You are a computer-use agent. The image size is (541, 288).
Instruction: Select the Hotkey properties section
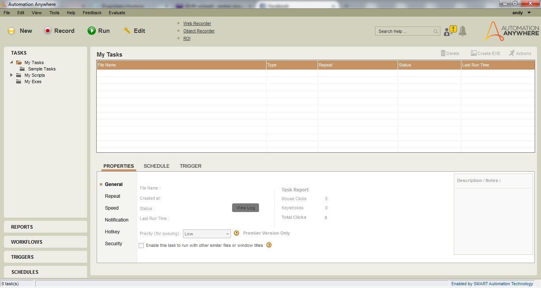point(112,232)
